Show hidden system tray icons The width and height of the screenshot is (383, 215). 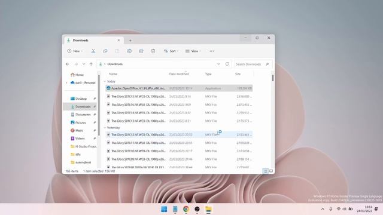323,209
